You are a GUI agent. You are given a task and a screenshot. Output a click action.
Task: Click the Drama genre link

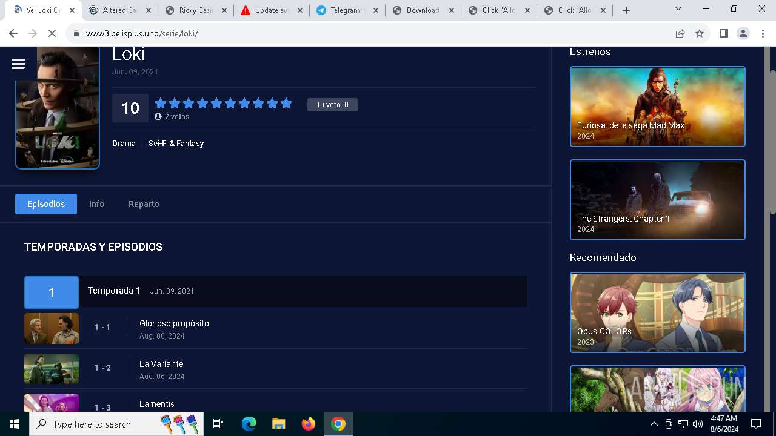coord(124,144)
